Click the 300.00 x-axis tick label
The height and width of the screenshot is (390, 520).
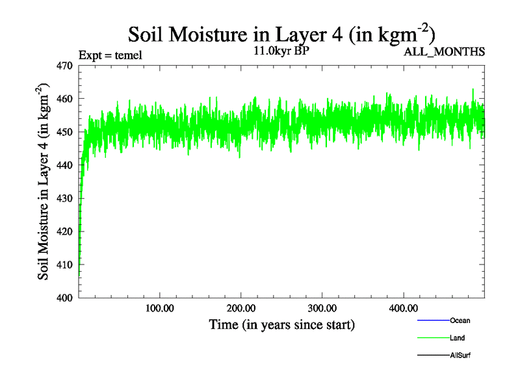[322, 307]
